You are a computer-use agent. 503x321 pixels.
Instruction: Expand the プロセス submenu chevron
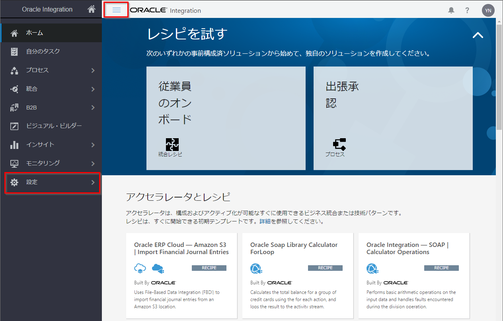click(93, 70)
